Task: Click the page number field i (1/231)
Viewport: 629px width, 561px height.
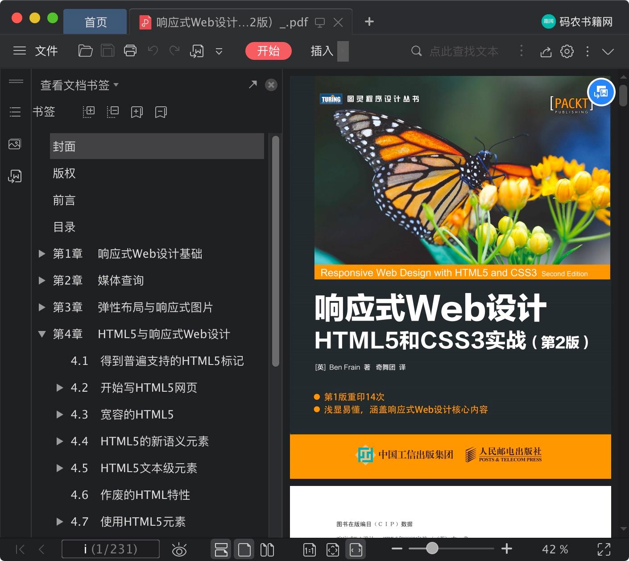Action: pos(110,549)
